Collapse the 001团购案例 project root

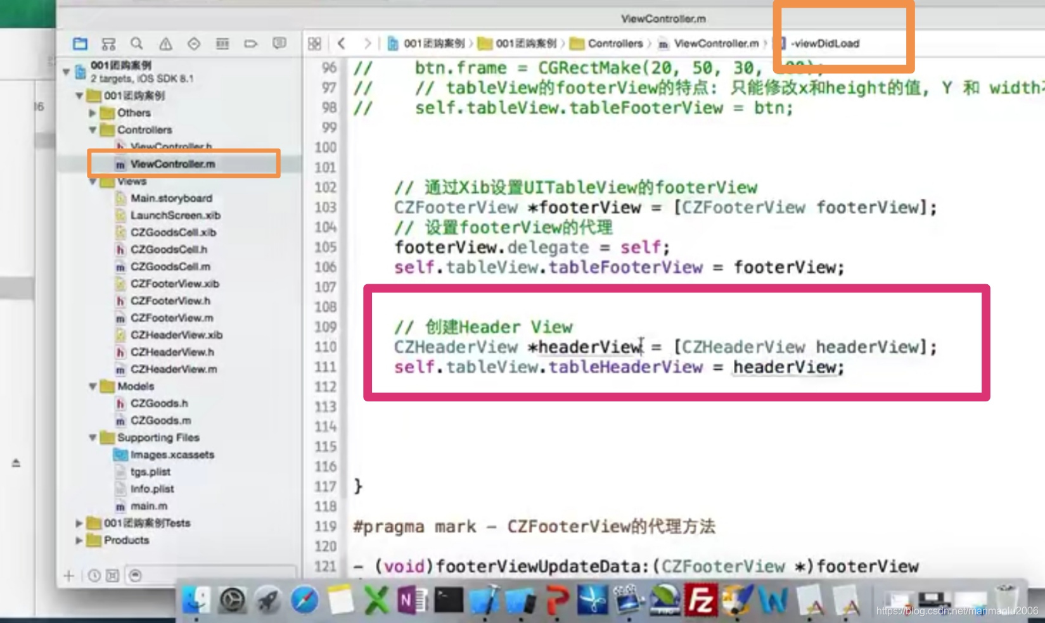(x=66, y=72)
